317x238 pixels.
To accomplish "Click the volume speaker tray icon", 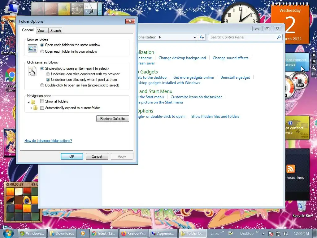I will 286,234.
